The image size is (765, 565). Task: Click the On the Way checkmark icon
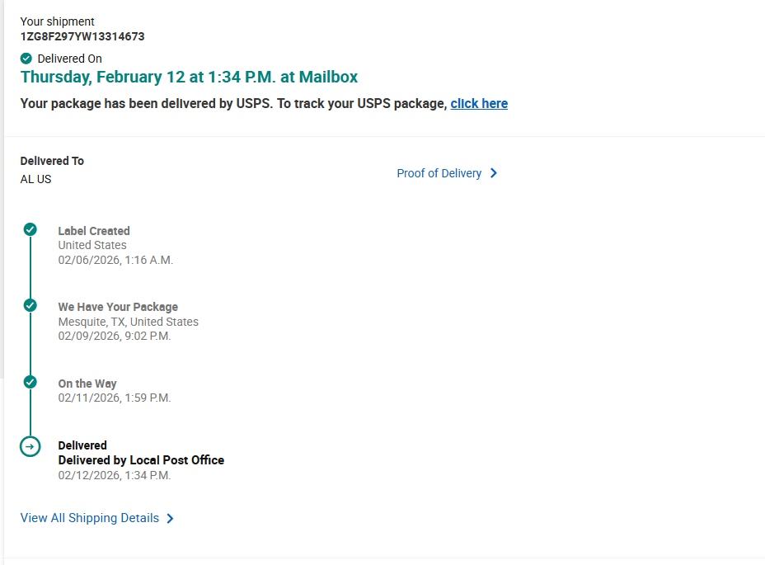coord(31,382)
